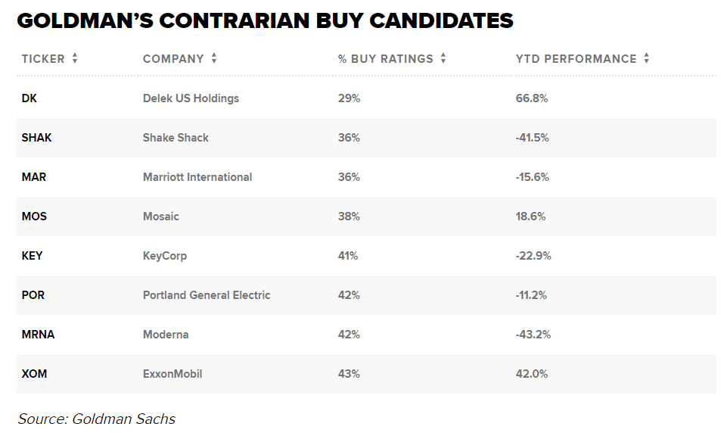Image resolution: width=721 pixels, height=433 pixels.
Task: Click the sort arrows beside TICKER header
Action: 75,59
